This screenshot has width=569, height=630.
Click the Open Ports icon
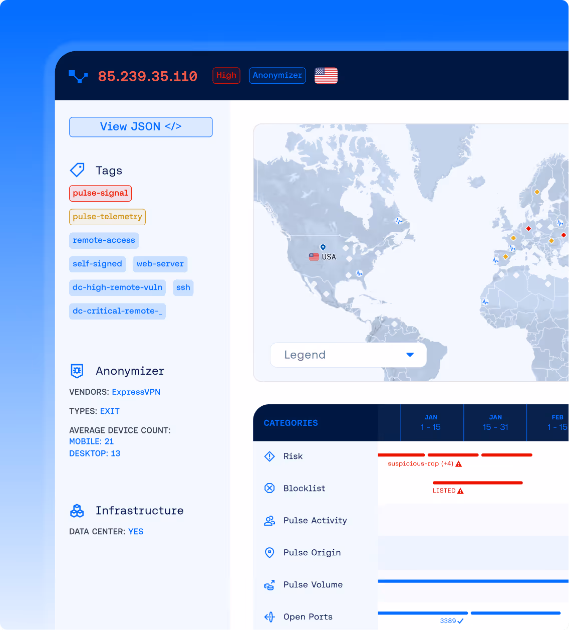pos(269,616)
